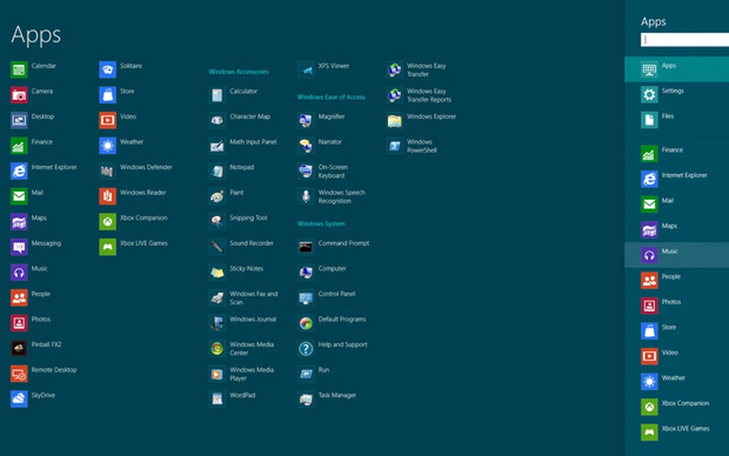The height and width of the screenshot is (456, 729).
Task: Launch Solitaire icon
Action: tap(107, 70)
